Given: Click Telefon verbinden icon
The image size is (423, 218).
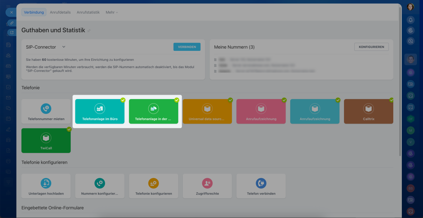Looking at the screenshot, I should [x=261, y=183].
